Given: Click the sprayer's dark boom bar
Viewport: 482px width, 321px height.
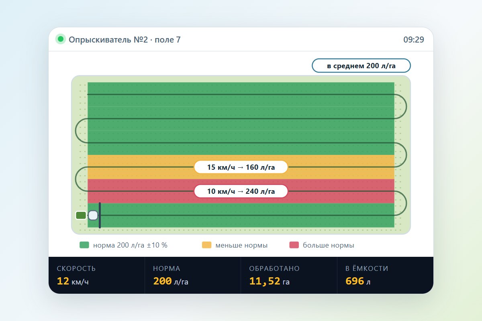Looking at the screenshot, I should pyautogui.click(x=100, y=215).
